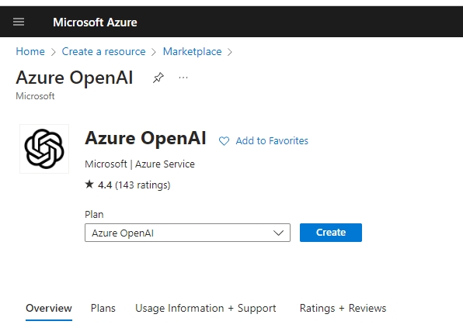Click the rating star icon
This screenshot has width=463, height=335.
[89, 185]
